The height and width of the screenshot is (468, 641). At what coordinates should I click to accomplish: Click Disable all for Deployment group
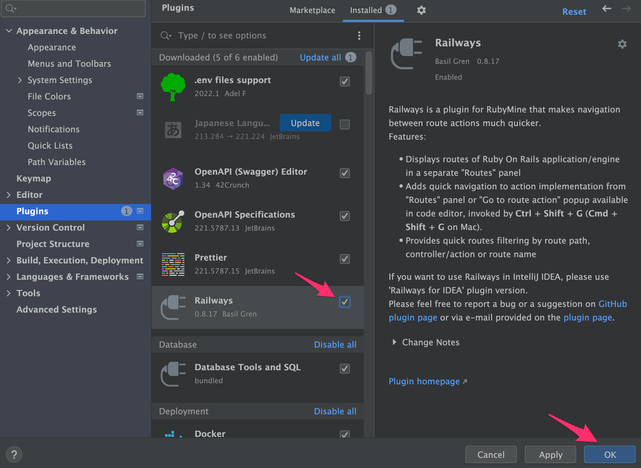335,411
